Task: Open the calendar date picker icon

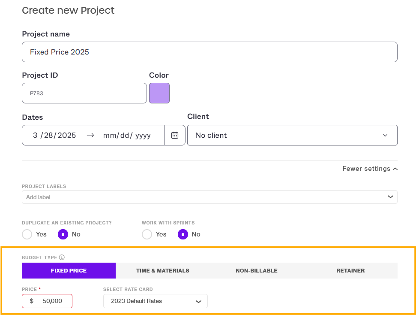Action: pyautogui.click(x=174, y=135)
